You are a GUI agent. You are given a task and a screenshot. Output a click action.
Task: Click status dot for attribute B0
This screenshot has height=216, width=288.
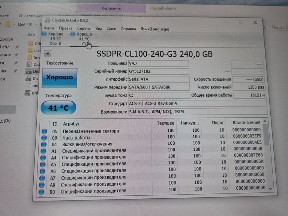pos(41,192)
